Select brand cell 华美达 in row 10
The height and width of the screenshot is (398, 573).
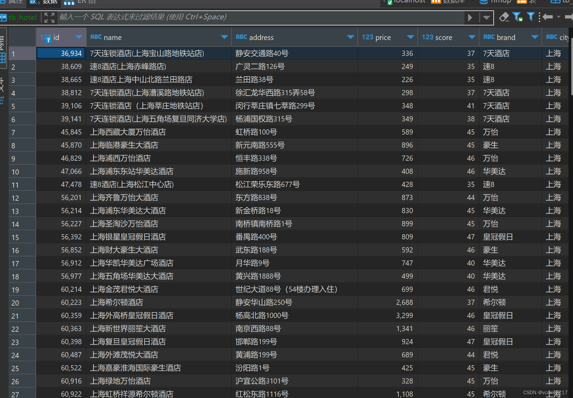[510, 171]
